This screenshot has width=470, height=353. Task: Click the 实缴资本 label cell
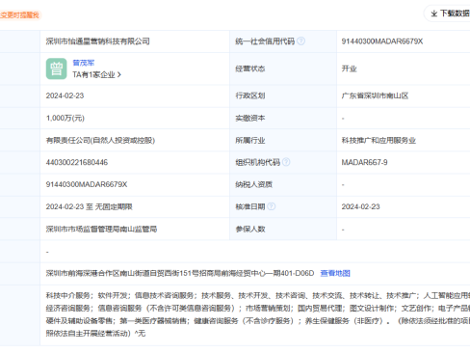point(283,118)
